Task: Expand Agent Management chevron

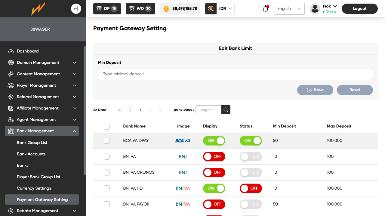Action: (x=75, y=120)
